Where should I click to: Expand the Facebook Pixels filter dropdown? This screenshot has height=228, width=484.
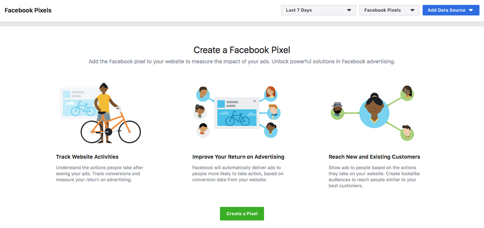[389, 10]
